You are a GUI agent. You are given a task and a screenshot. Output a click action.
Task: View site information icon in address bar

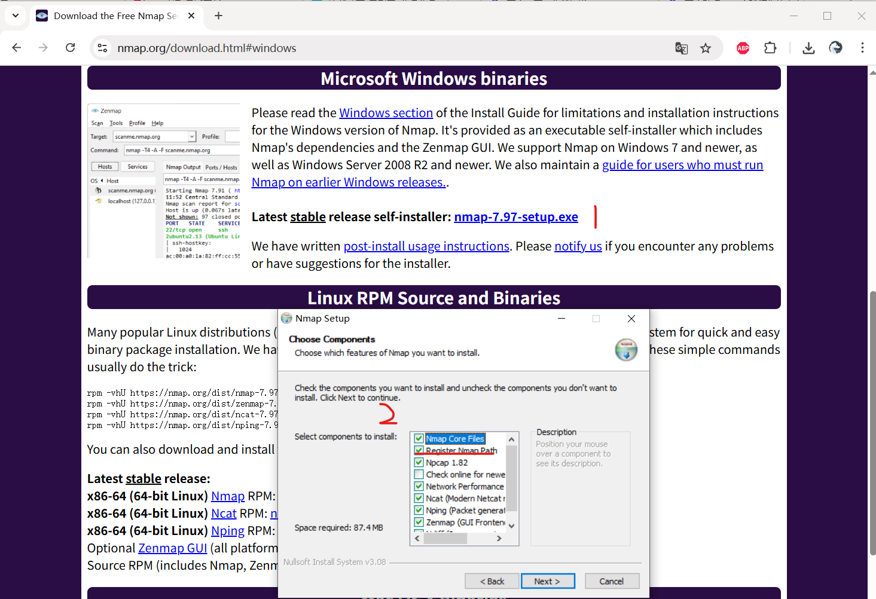click(x=103, y=48)
